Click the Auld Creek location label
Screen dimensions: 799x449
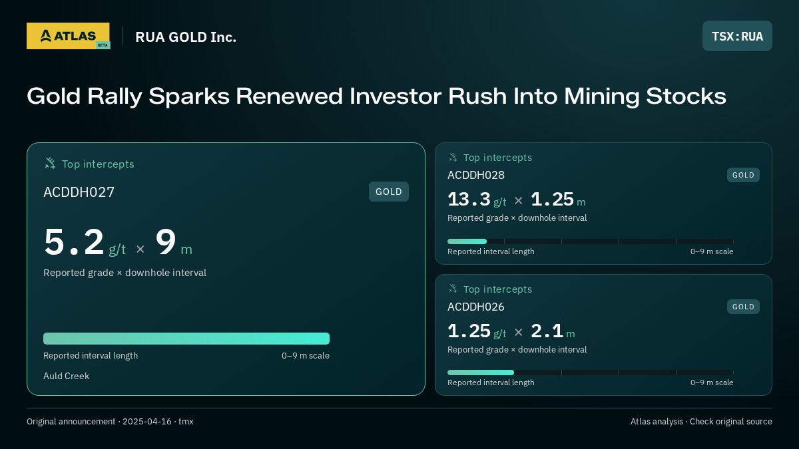click(x=67, y=376)
